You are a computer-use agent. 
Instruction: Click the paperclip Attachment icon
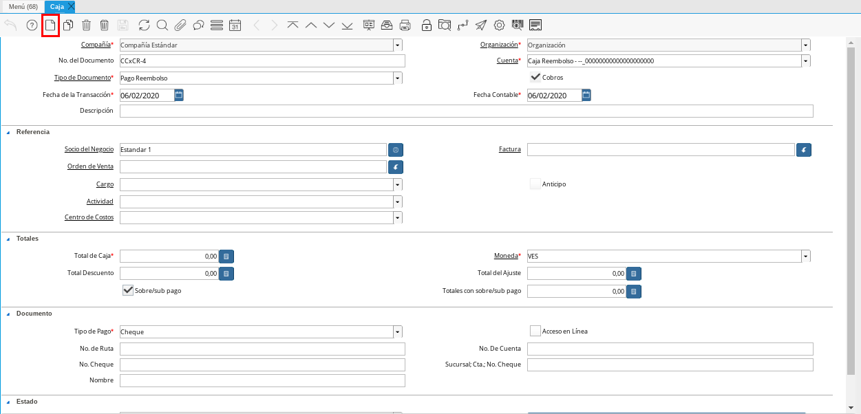[x=180, y=25]
